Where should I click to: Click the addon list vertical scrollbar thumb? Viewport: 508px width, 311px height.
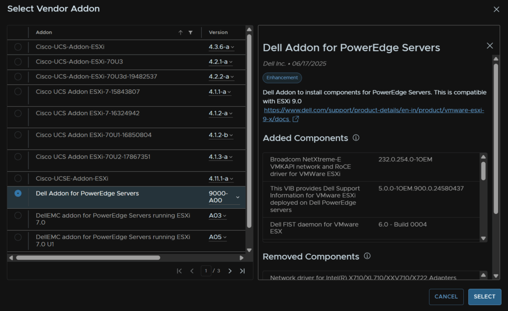click(x=249, y=131)
